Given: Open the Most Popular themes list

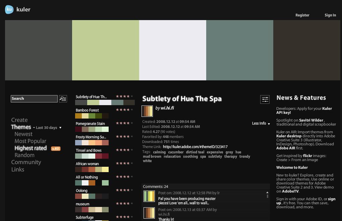Looking at the screenshot, I should pos(30,141).
